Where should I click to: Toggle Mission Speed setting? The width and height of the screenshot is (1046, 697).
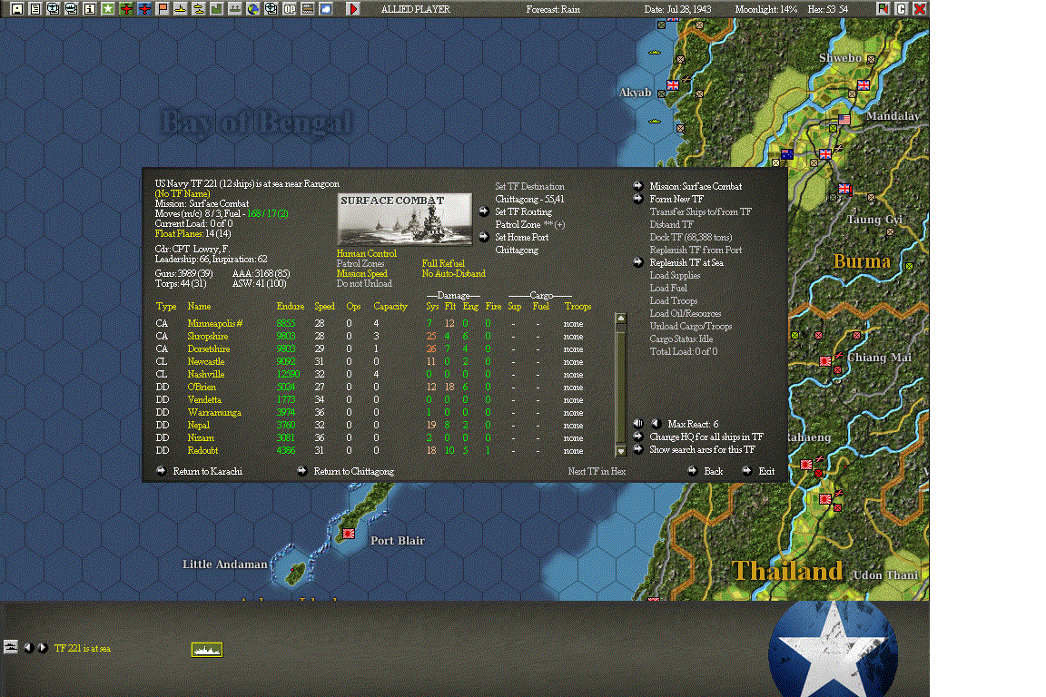click(361, 273)
